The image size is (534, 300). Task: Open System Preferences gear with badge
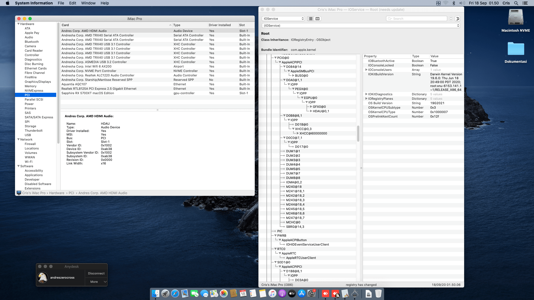tap(311, 293)
